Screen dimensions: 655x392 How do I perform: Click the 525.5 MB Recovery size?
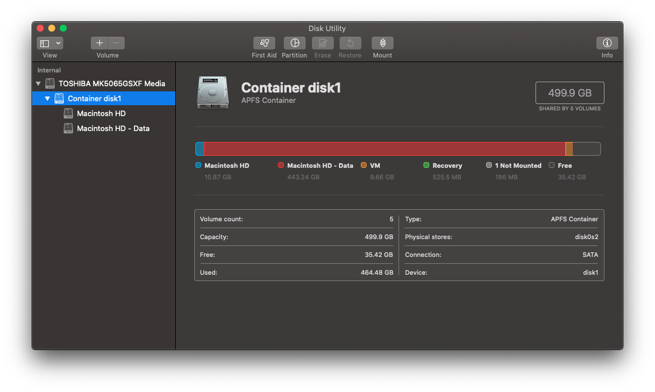point(447,177)
